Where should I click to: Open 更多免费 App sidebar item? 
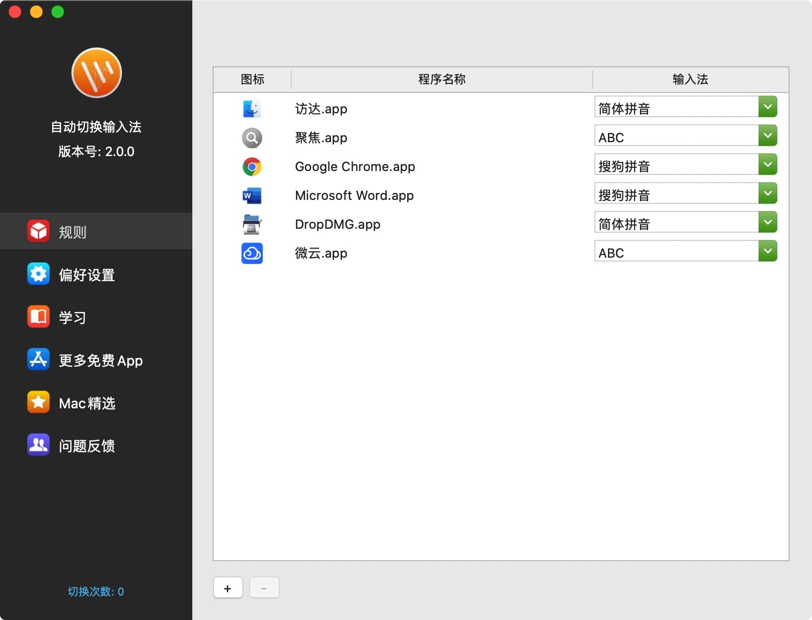pos(96,359)
